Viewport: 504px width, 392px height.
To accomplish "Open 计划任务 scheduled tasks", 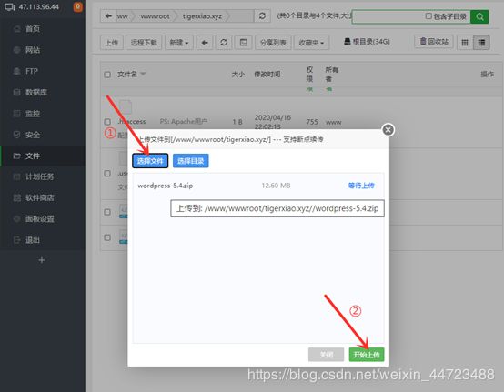I will coord(39,176).
